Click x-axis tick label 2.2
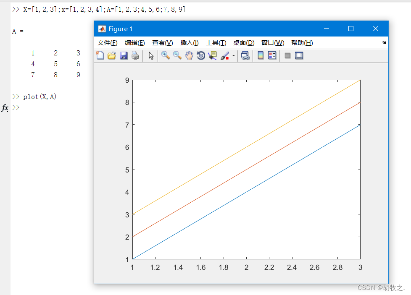This screenshot has height=295, width=411. pyautogui.click(x=269, y=268)
